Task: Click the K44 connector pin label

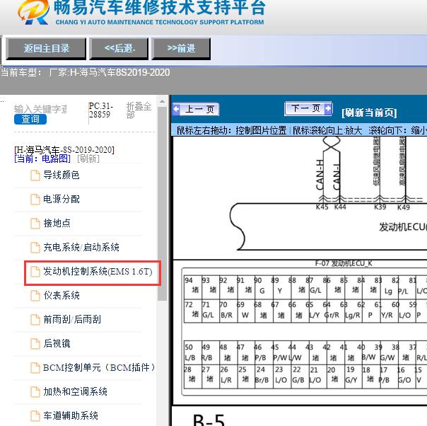Action: click(340, 207)
